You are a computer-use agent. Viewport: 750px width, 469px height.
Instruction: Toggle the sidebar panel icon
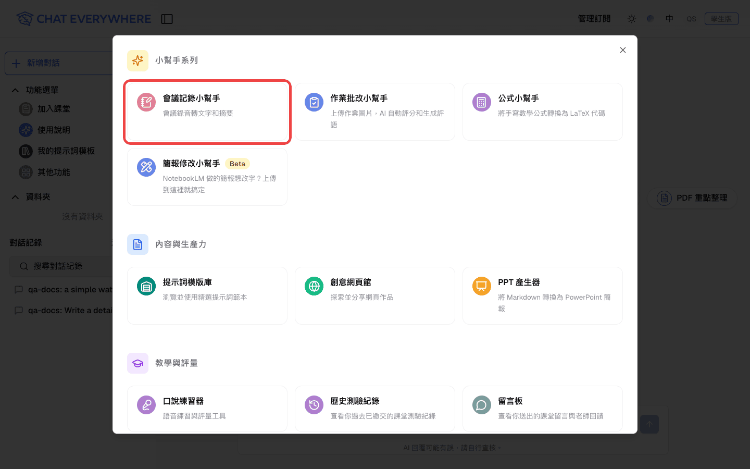coord(167,19)
